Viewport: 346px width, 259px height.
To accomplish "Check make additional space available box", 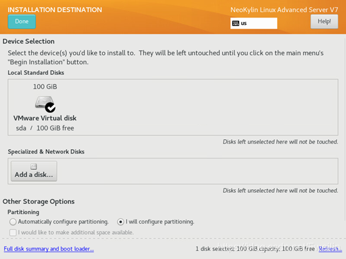I will (12, 233).
